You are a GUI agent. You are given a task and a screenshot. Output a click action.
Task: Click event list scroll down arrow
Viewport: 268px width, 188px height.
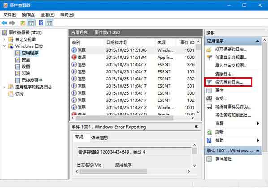coord(198,112)
